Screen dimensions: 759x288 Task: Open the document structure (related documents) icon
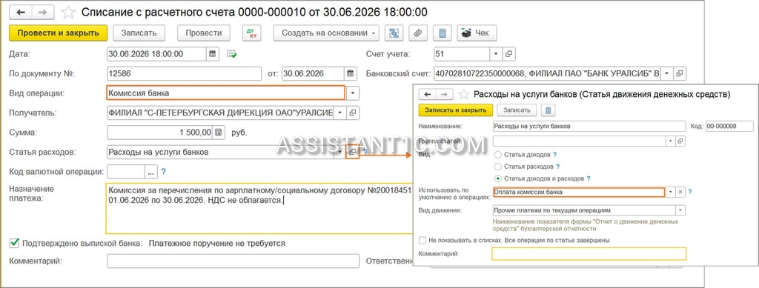[394, 33]
